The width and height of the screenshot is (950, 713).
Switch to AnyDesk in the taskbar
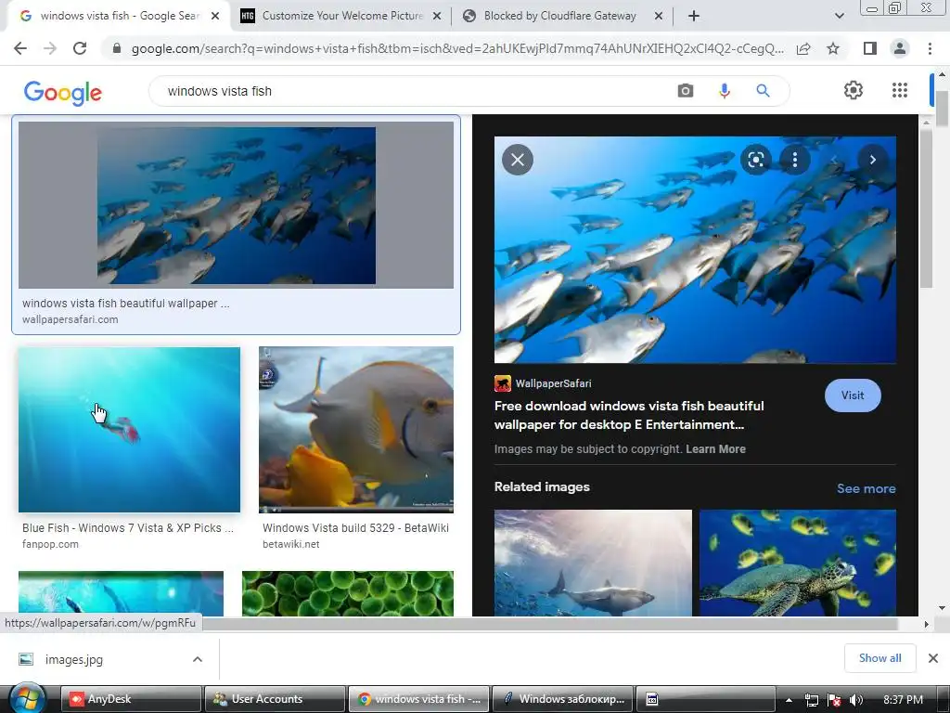[x=131, y=699]
